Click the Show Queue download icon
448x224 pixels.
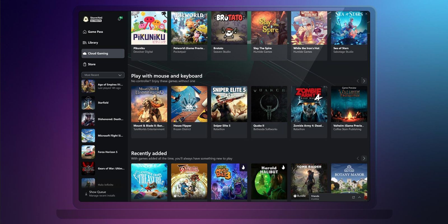click(x=86, y=194)
